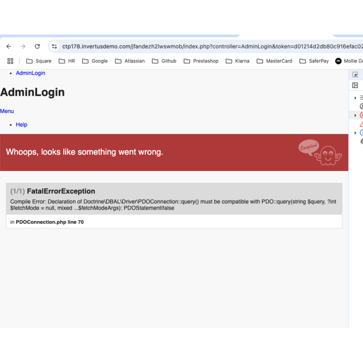Expand the messages list group arrow

355,98
